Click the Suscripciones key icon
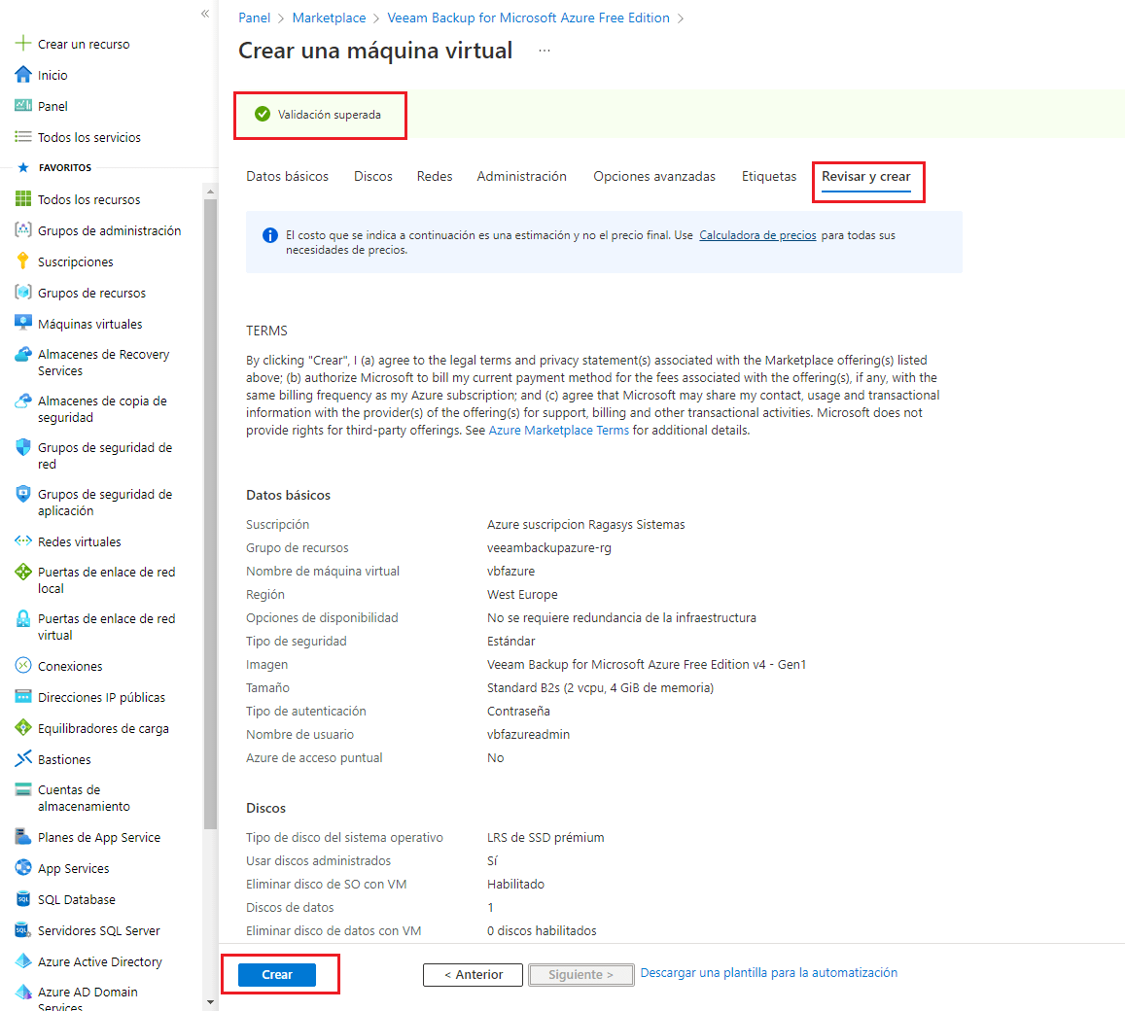 point(23,261)
